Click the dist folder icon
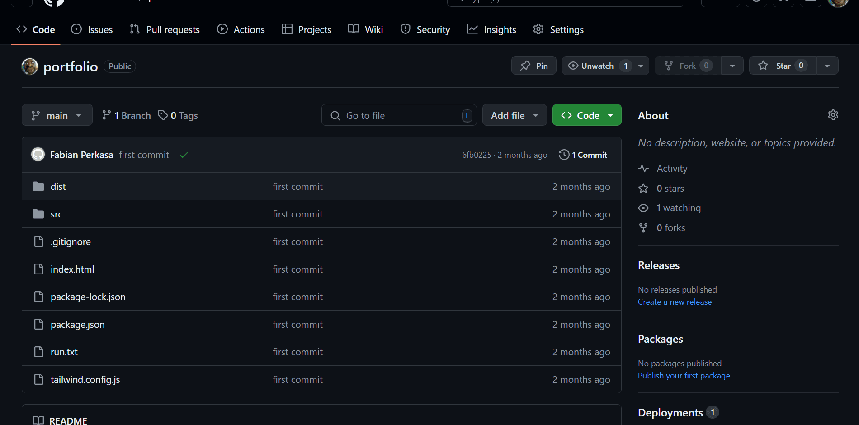The width and height of the screenshot is (859, 425). [38, 186]
